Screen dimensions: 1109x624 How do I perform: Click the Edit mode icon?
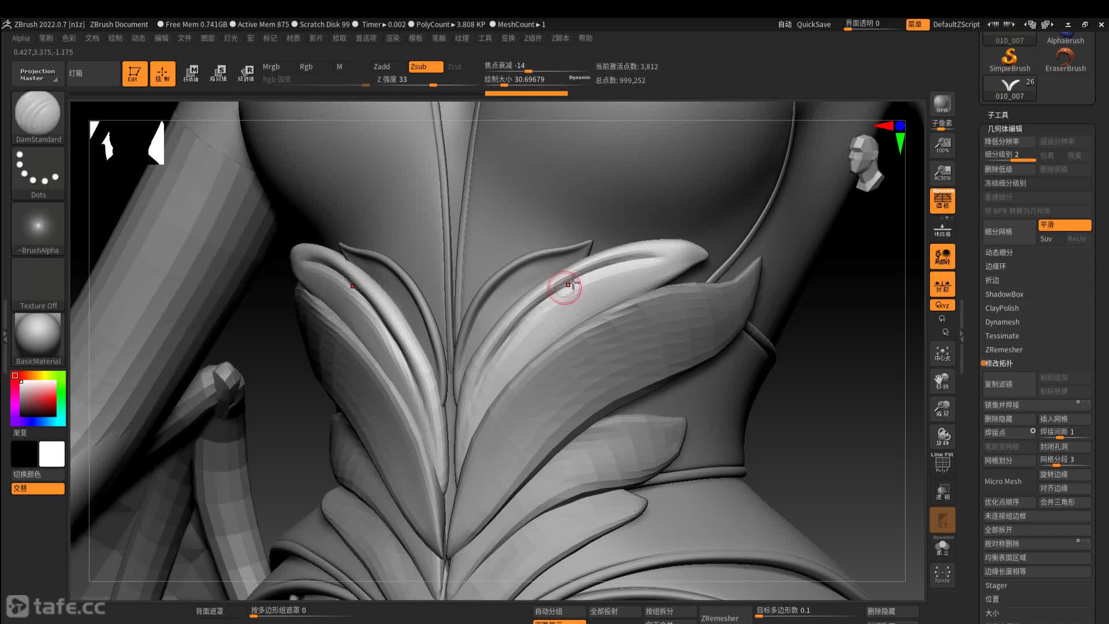pos(135,74)
